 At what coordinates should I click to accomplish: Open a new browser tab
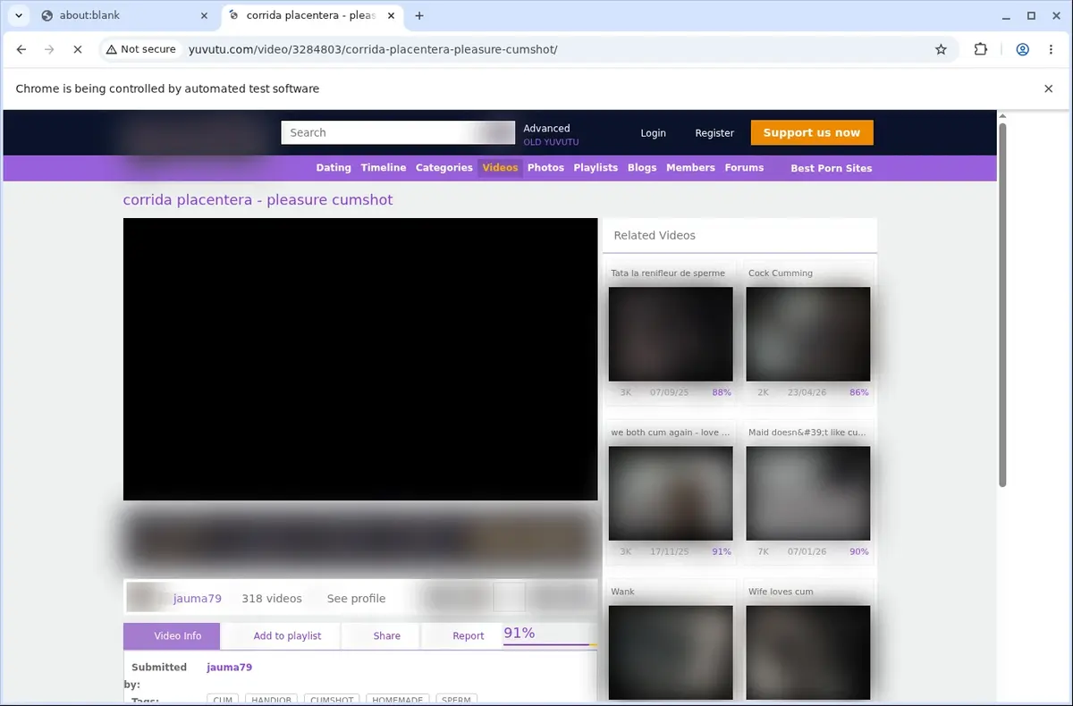coord(419,15)
